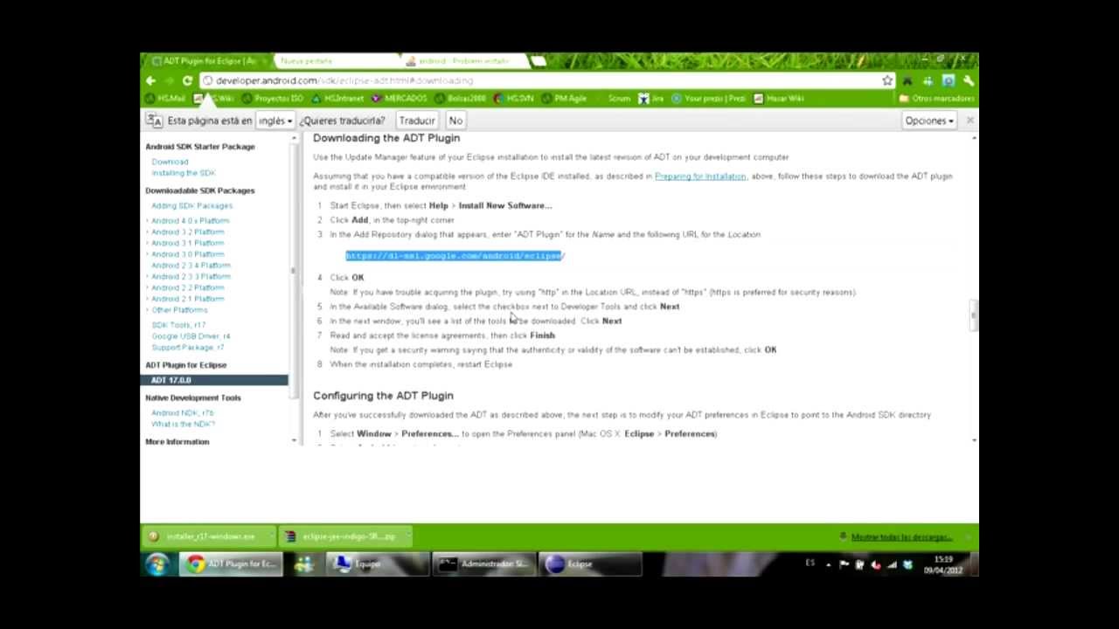
Task: Open the Support Package, r7 link
Action: (187, 348)
